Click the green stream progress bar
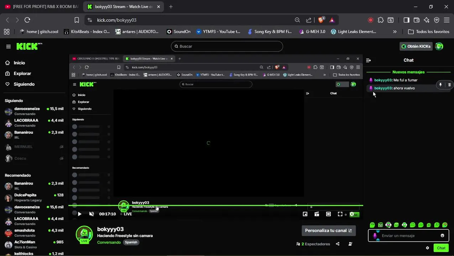Viewport: 454px width, 256px height. [x=216, y=206]
